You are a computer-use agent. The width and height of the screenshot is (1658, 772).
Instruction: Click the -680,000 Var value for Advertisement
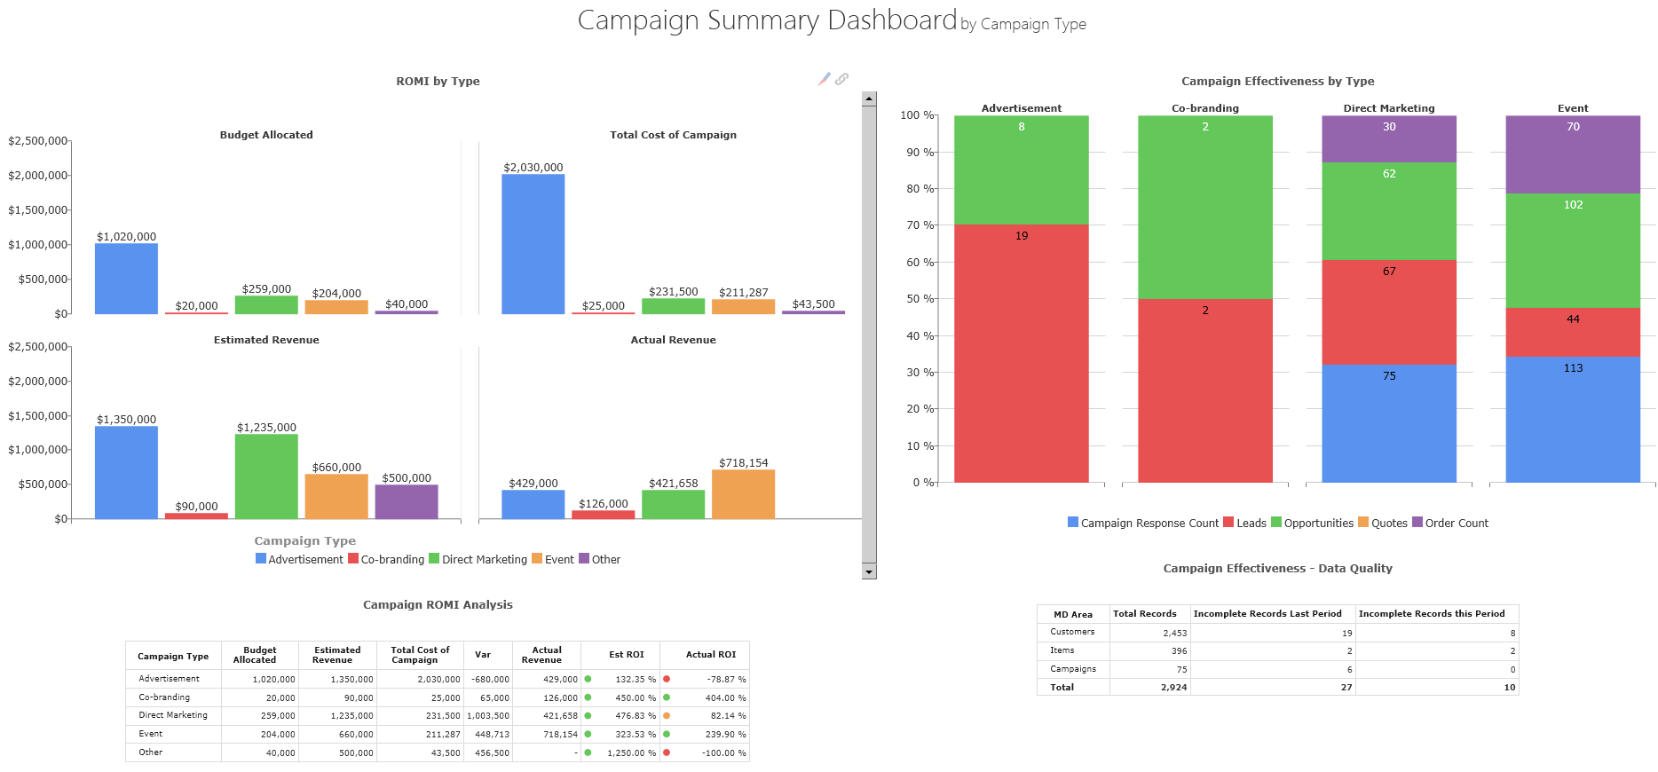[490, 680]
